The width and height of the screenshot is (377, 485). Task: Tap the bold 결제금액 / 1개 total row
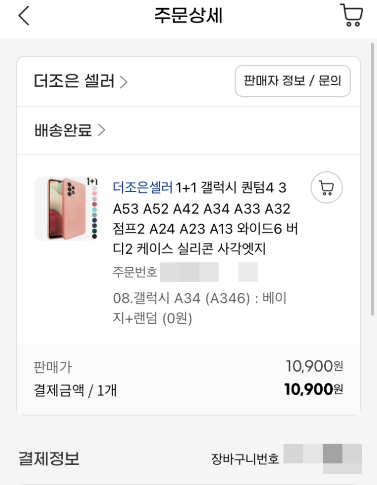point(188,390)
